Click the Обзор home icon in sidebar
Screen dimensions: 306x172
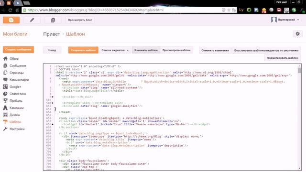coord(5,58)
